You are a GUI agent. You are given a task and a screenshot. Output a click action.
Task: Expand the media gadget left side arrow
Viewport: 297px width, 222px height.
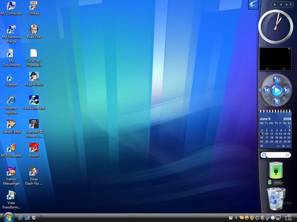(x=260, y=90)
